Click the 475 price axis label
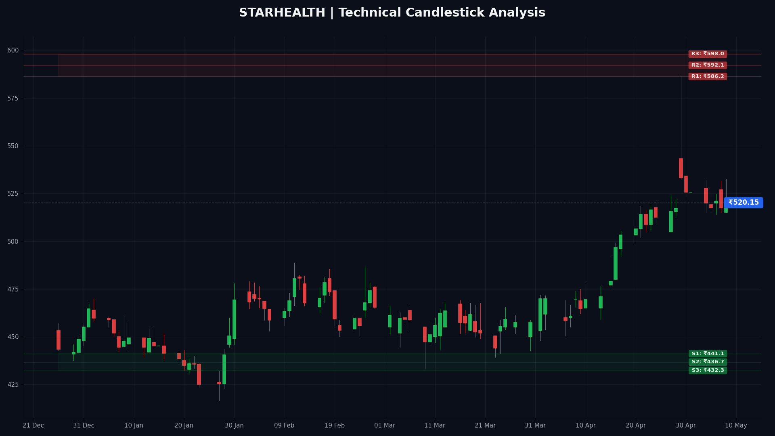775x436 pixels. coord(13,289)
